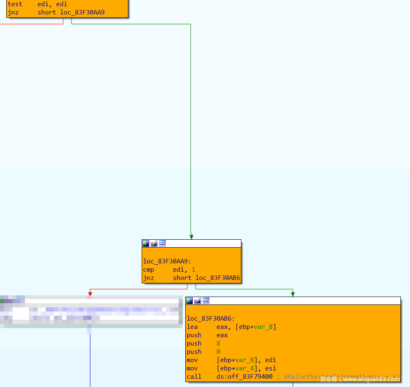Select 'call ds:off_83F79400' instruction

[230, 377]
